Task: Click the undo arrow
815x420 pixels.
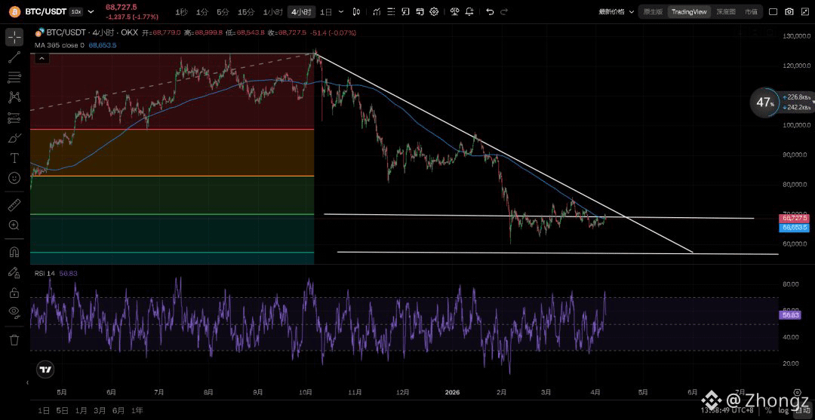Action: tap(490, 11)
